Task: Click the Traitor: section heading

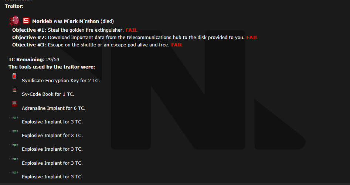Action: 14,6
